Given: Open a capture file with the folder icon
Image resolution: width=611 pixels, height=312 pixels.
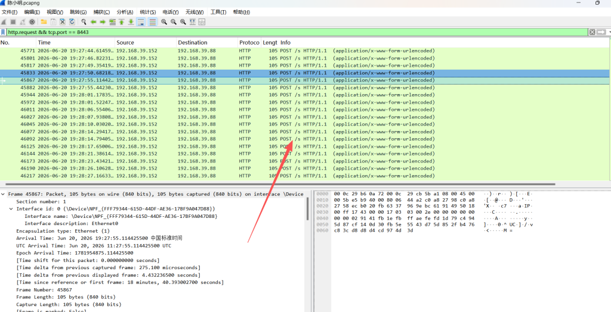Looking at the screenshot, I should [44, 22].
